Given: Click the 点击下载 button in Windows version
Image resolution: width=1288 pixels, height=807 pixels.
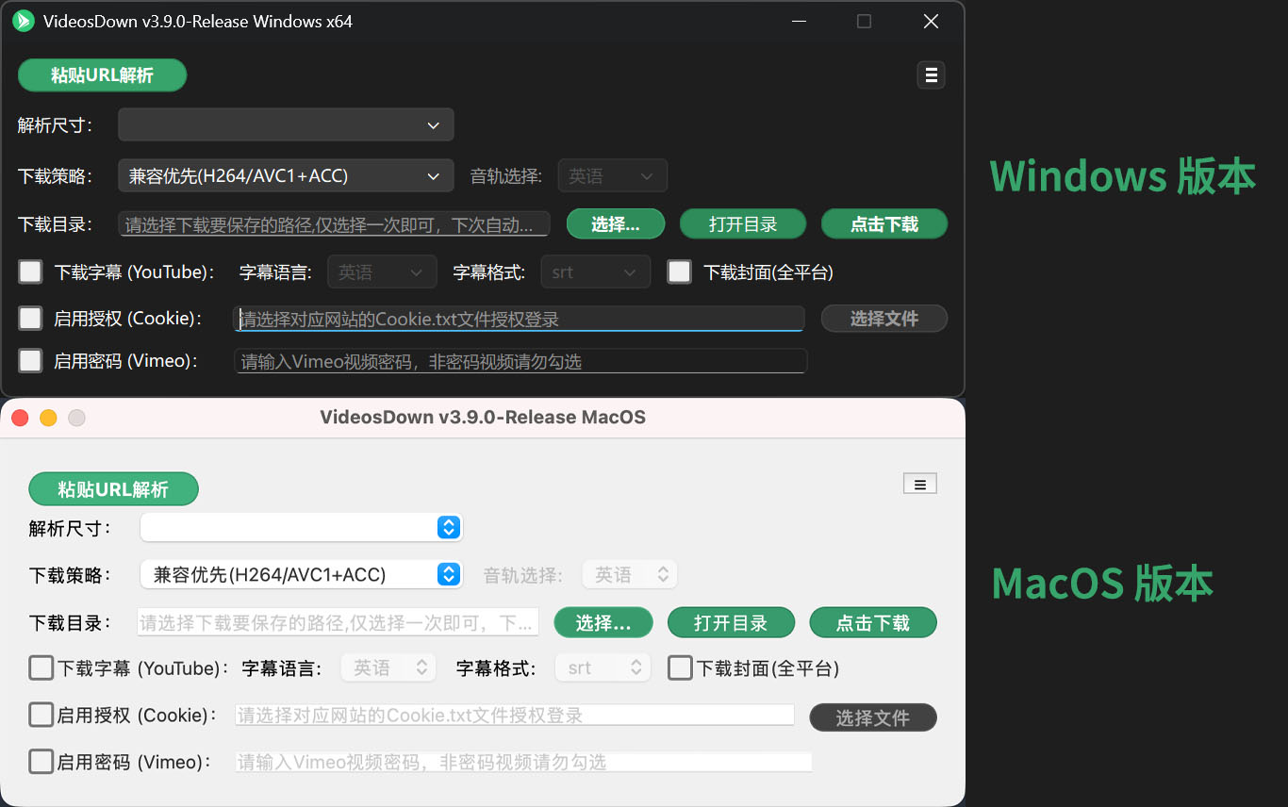Looking at the screenshot, I should point(883,223).
